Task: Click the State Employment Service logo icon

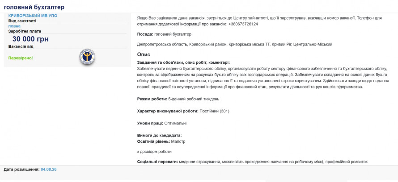Action: tap(87, 57)
